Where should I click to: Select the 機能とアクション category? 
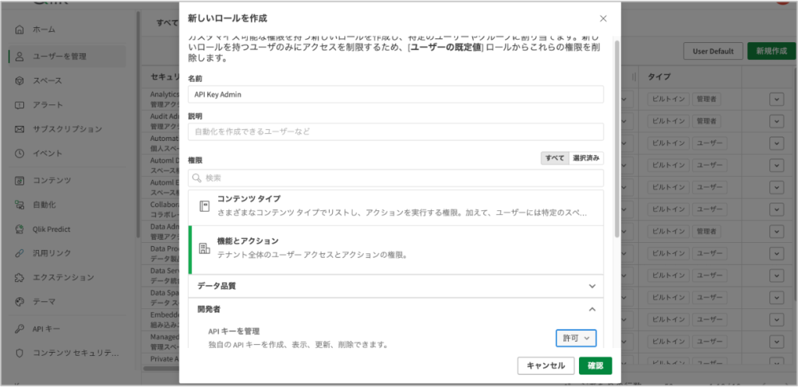click(x=396, y=248)
